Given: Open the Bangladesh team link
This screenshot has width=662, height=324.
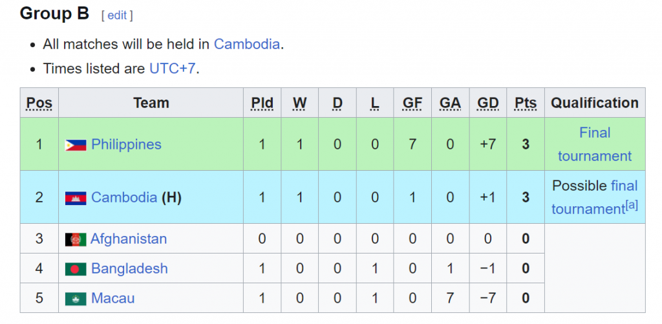Looking at the screenshot, I should point(129,268).
